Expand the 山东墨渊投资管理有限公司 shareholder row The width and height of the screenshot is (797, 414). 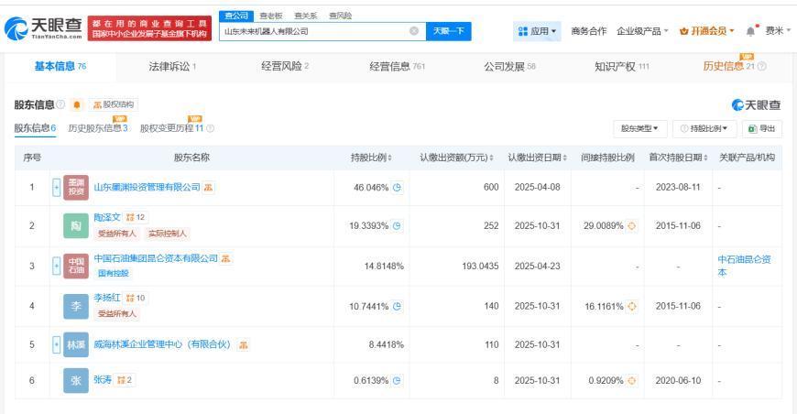pyautogui.click(x=57, y=188)
